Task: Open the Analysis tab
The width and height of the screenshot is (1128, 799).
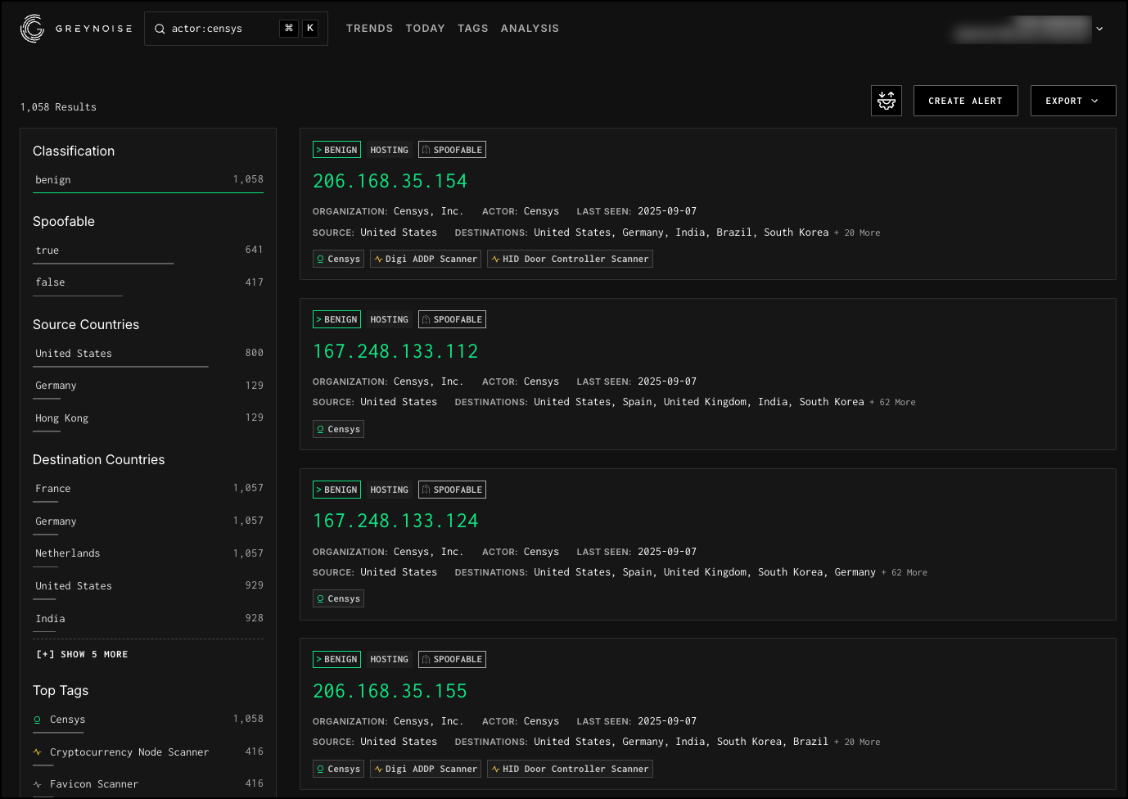Action: pyautogui.click(x=530, y=28)
